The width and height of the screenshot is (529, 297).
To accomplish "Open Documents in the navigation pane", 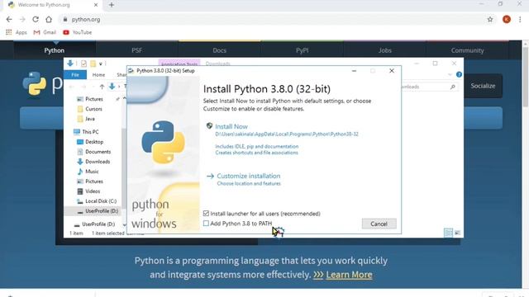I will [x=98, y=152].
